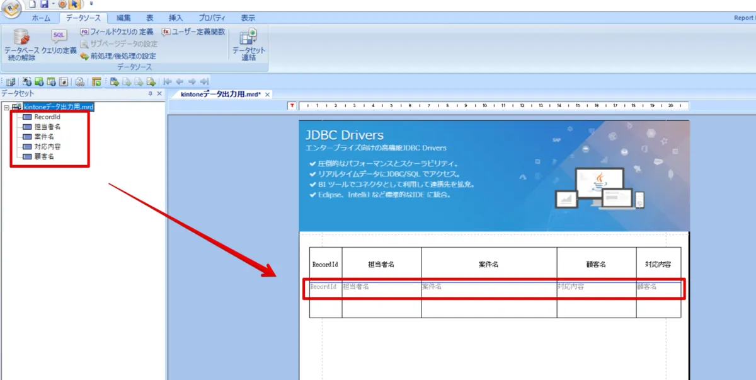Switch to the ホーム ribbon tab
The width and height of the screenshot is (756, 380).
click(x=41, y=18)
